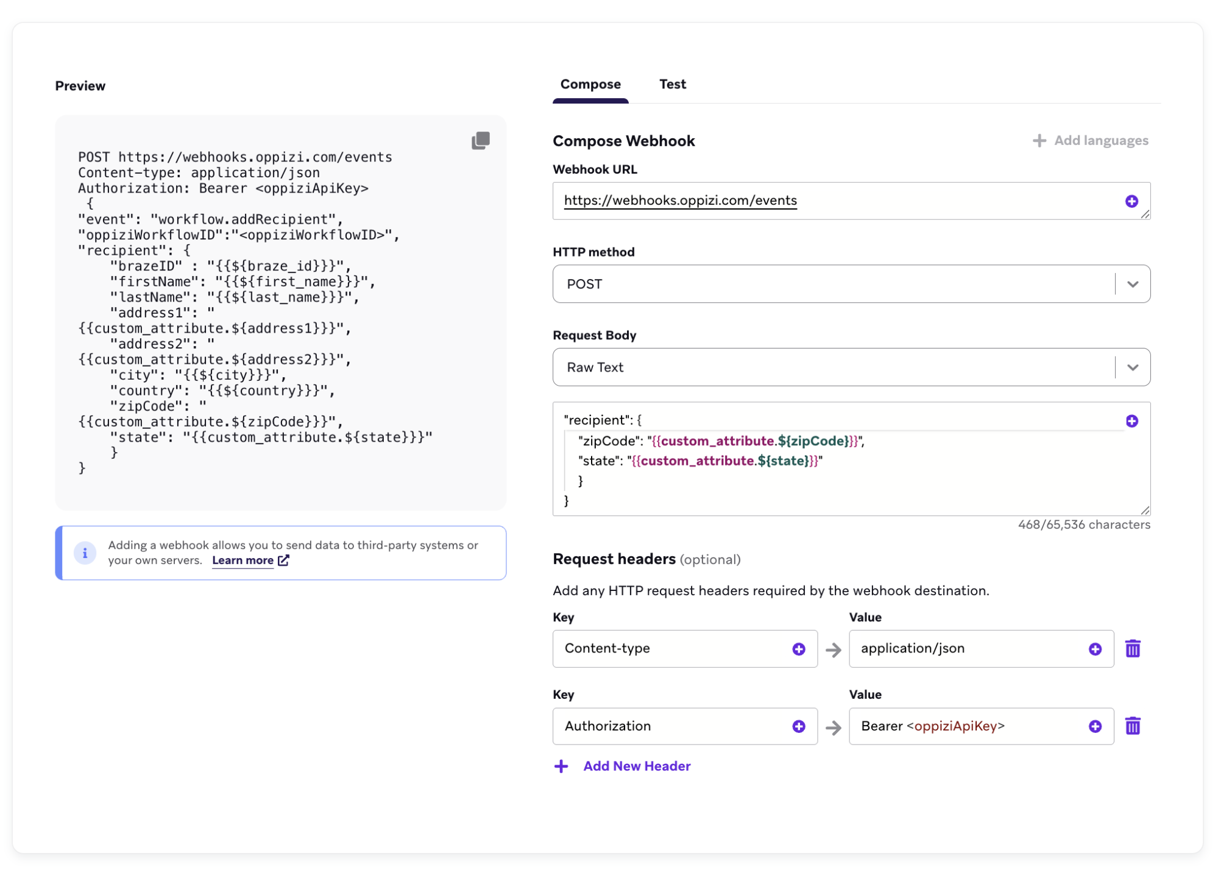The image size is (1218, 870).
Task: Copy the webhook preview to clipboard
Action: pos(480,141)
